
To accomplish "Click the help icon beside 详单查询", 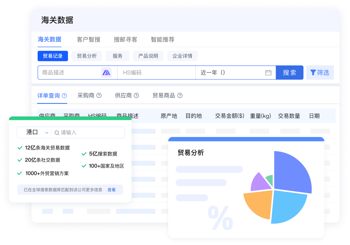I will (x=64, y=96).
